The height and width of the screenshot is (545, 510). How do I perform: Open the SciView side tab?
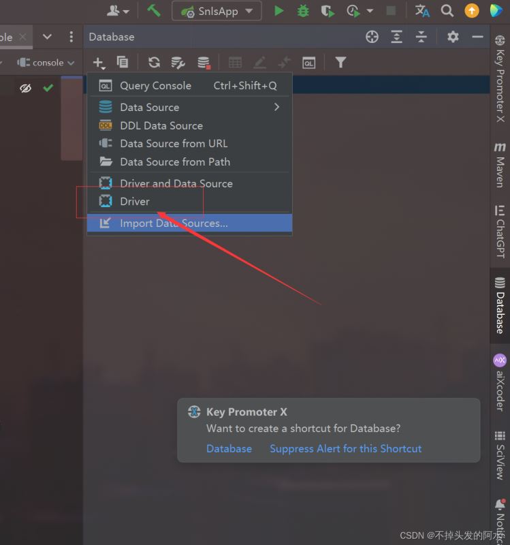point(500,456)
